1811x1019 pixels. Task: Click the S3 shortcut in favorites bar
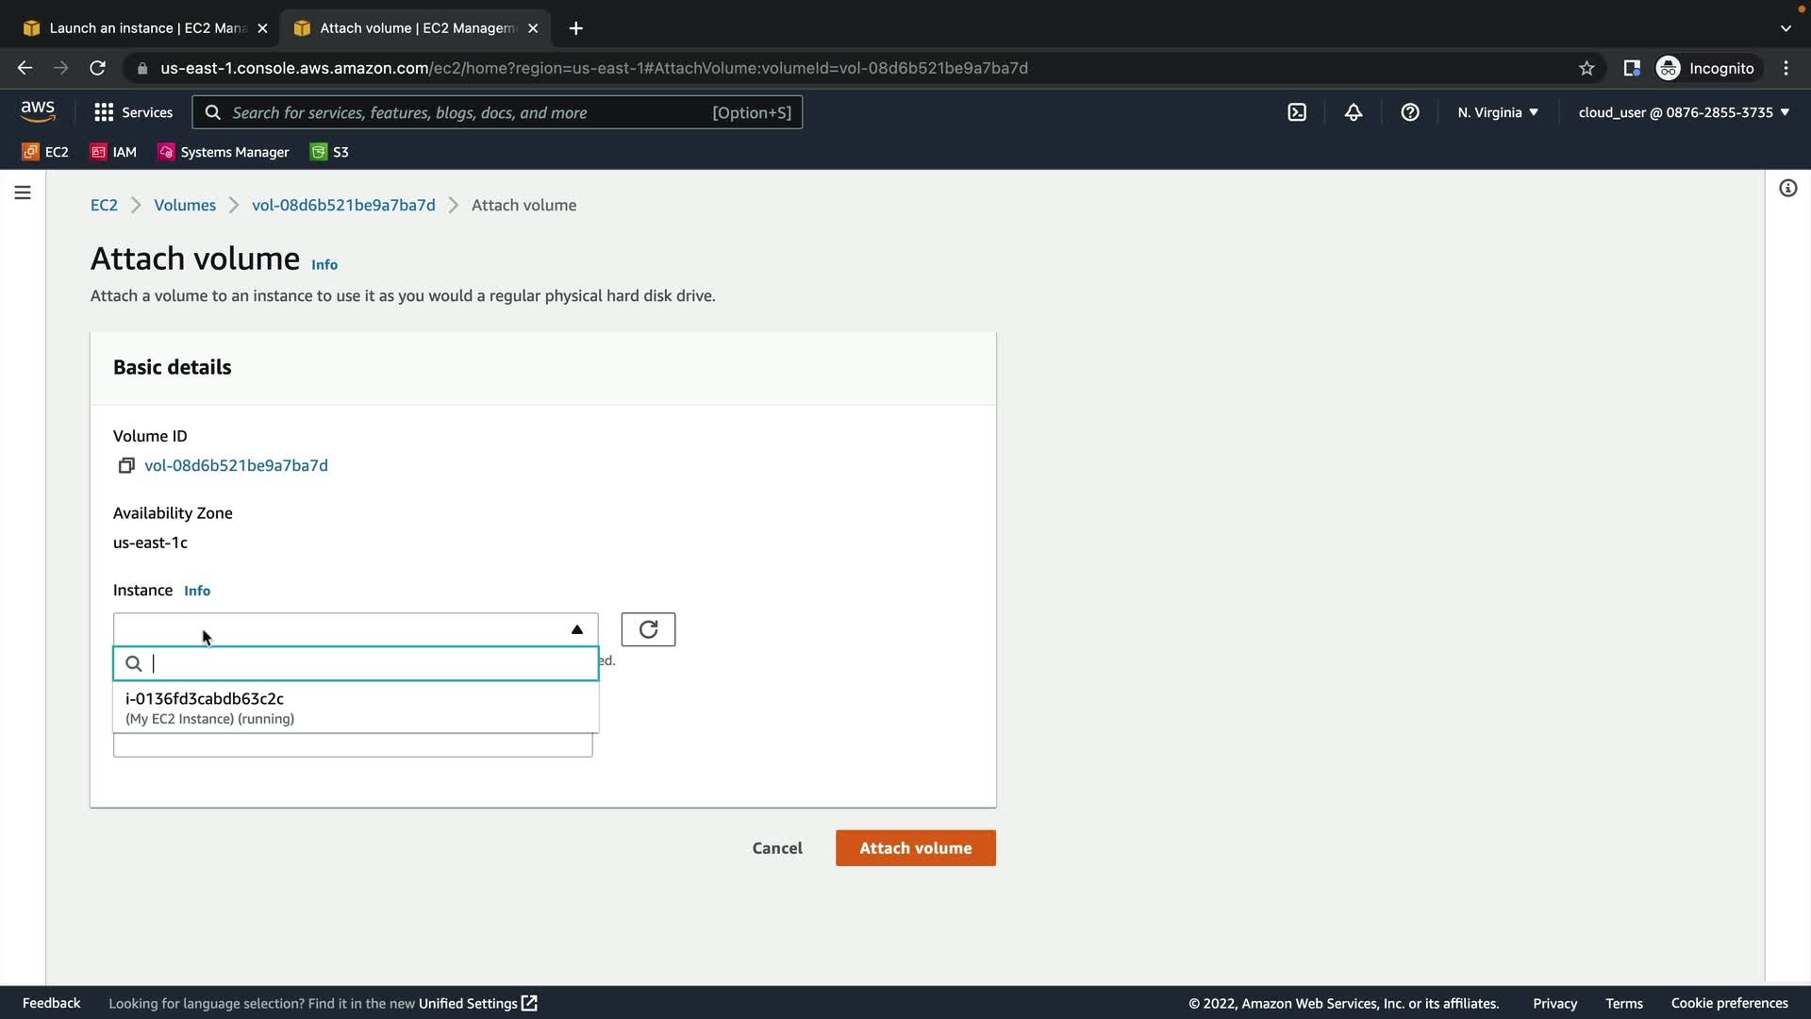(330, 152)
